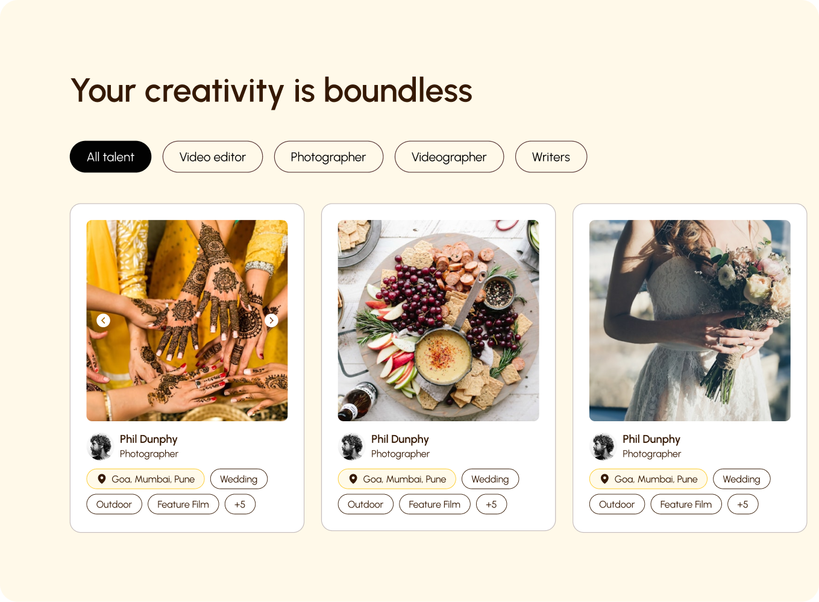Filter by Video editor
The width and height of the screenshot is (819, 602).
coord(213,157)
